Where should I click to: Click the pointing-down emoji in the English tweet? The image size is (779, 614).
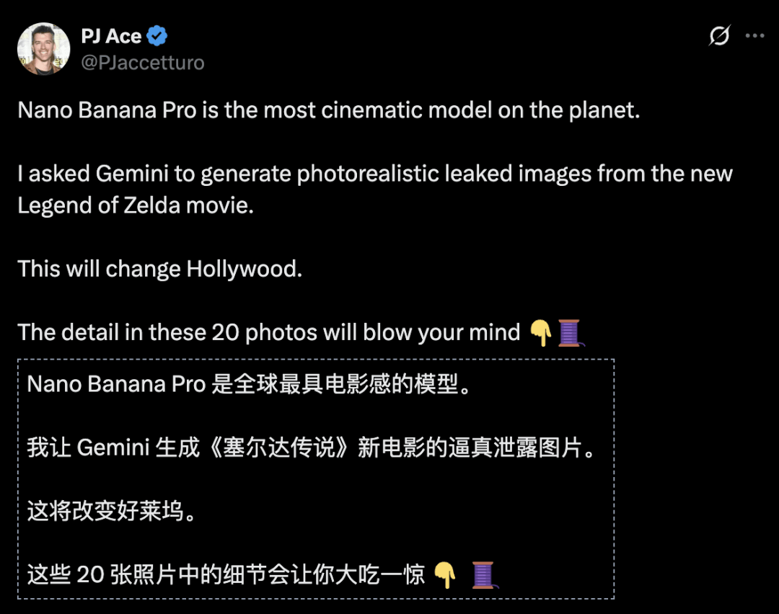tap(540, 333)
